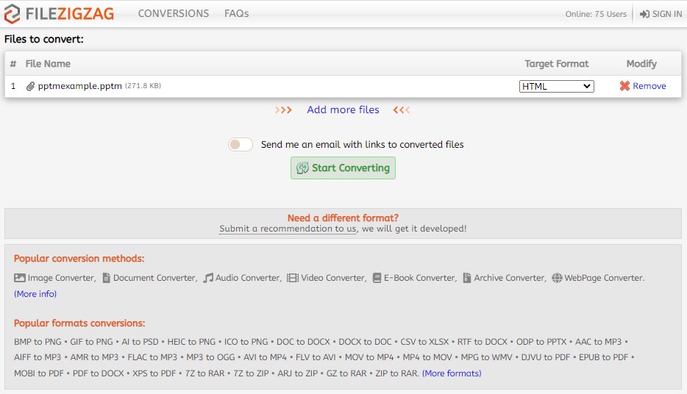Open the HTML target format dropdown

pos(556,86)
